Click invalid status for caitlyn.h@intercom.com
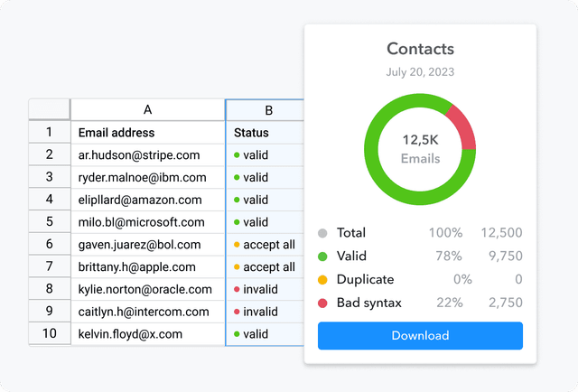This screenshot has height=392, width=578. pyautogui.click(x=265, y=312)
